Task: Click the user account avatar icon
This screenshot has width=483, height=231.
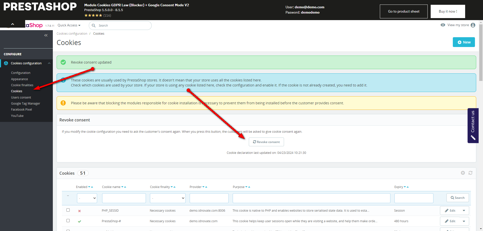Action: pyautogui.click(x=473, y=25)
